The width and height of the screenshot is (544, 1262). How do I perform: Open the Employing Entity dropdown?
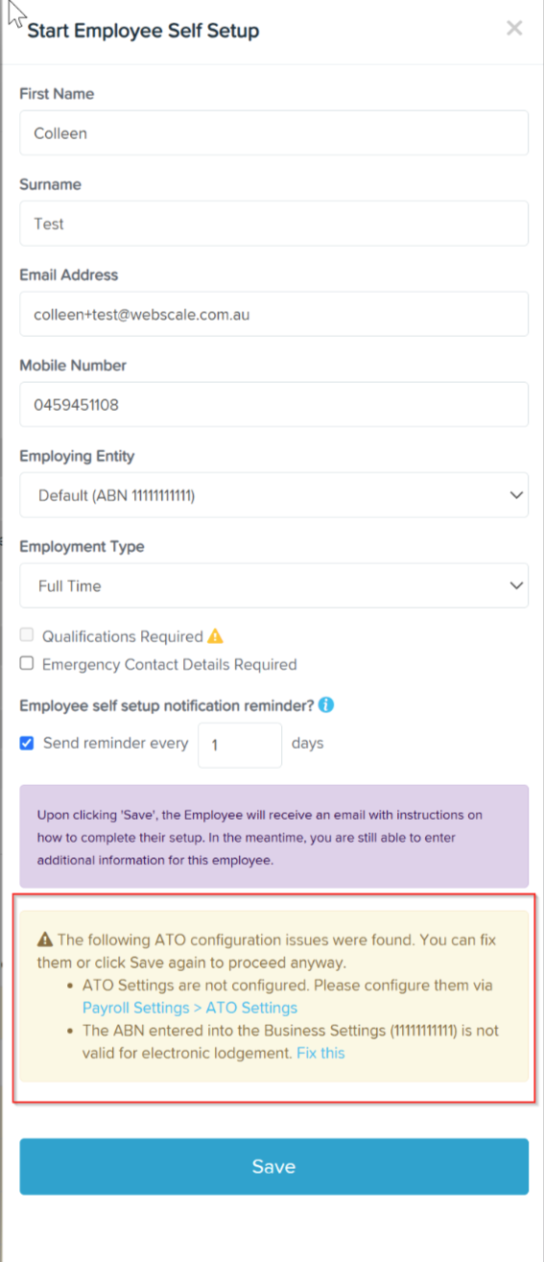[x=274, y=495]
